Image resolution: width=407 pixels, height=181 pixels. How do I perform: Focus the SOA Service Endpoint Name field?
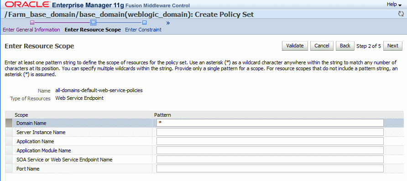point(270,159)
